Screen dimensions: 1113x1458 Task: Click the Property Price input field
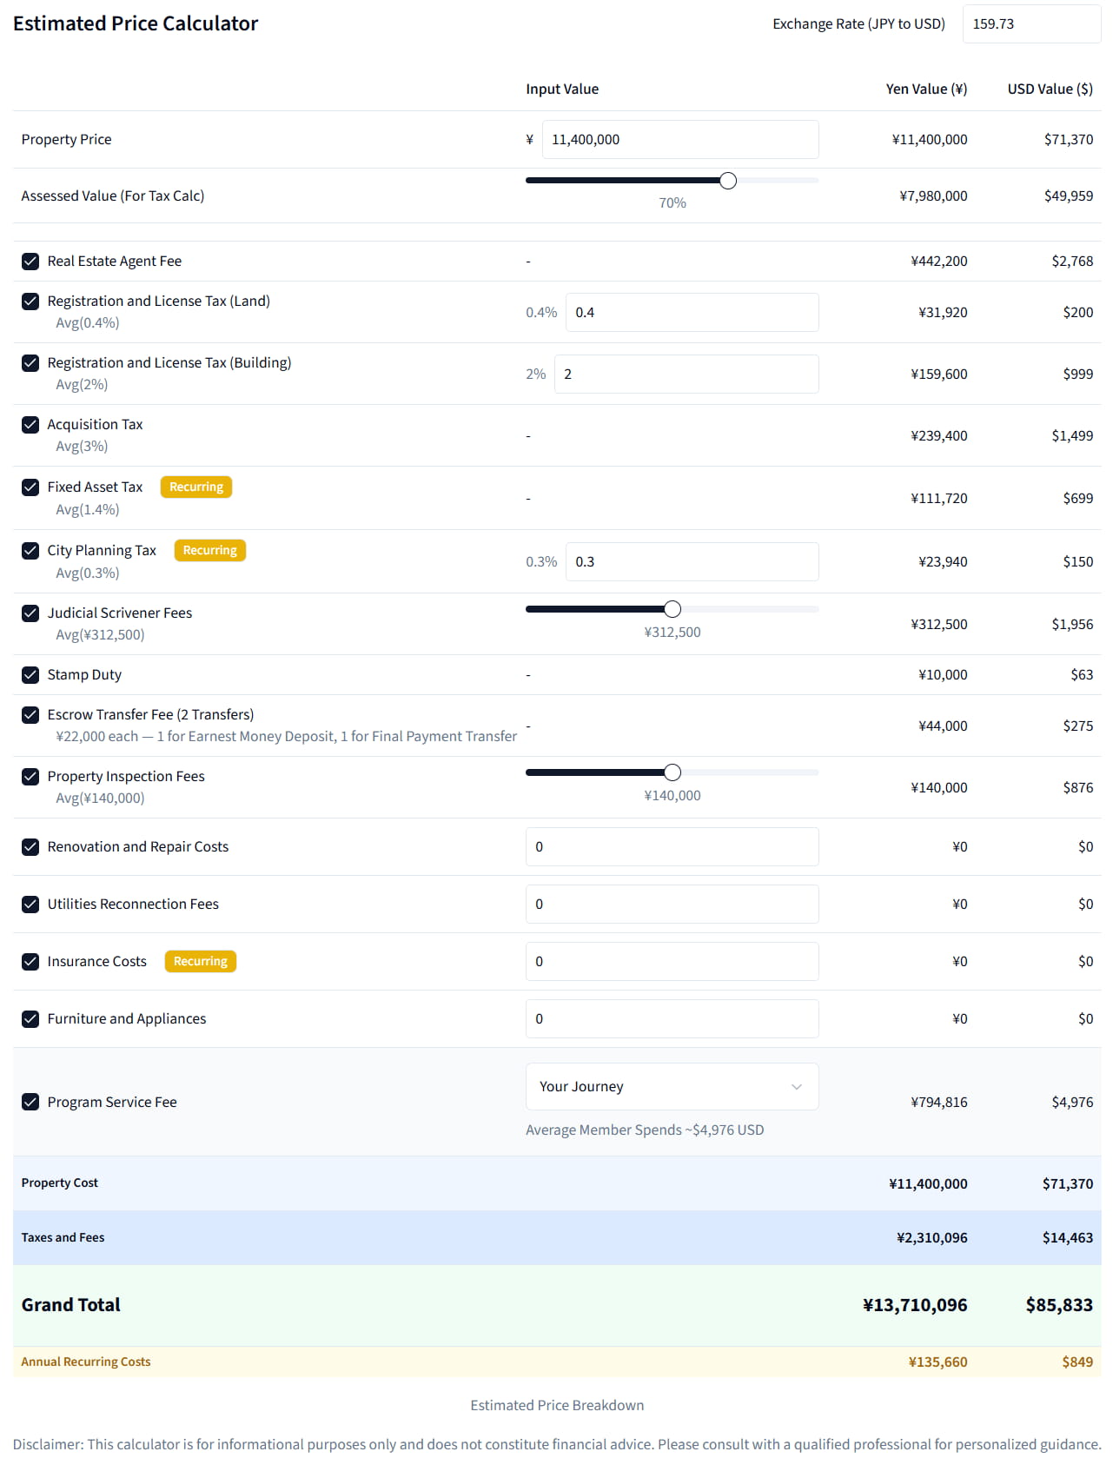coord(679,140)
